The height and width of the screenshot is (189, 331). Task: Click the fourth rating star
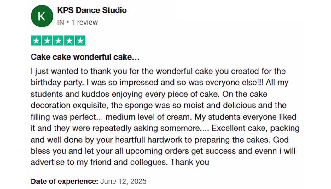(69, 41)
